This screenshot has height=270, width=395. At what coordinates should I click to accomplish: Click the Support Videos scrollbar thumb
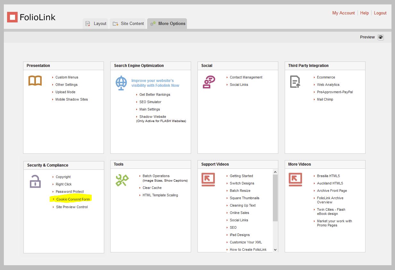pos(275,198)
